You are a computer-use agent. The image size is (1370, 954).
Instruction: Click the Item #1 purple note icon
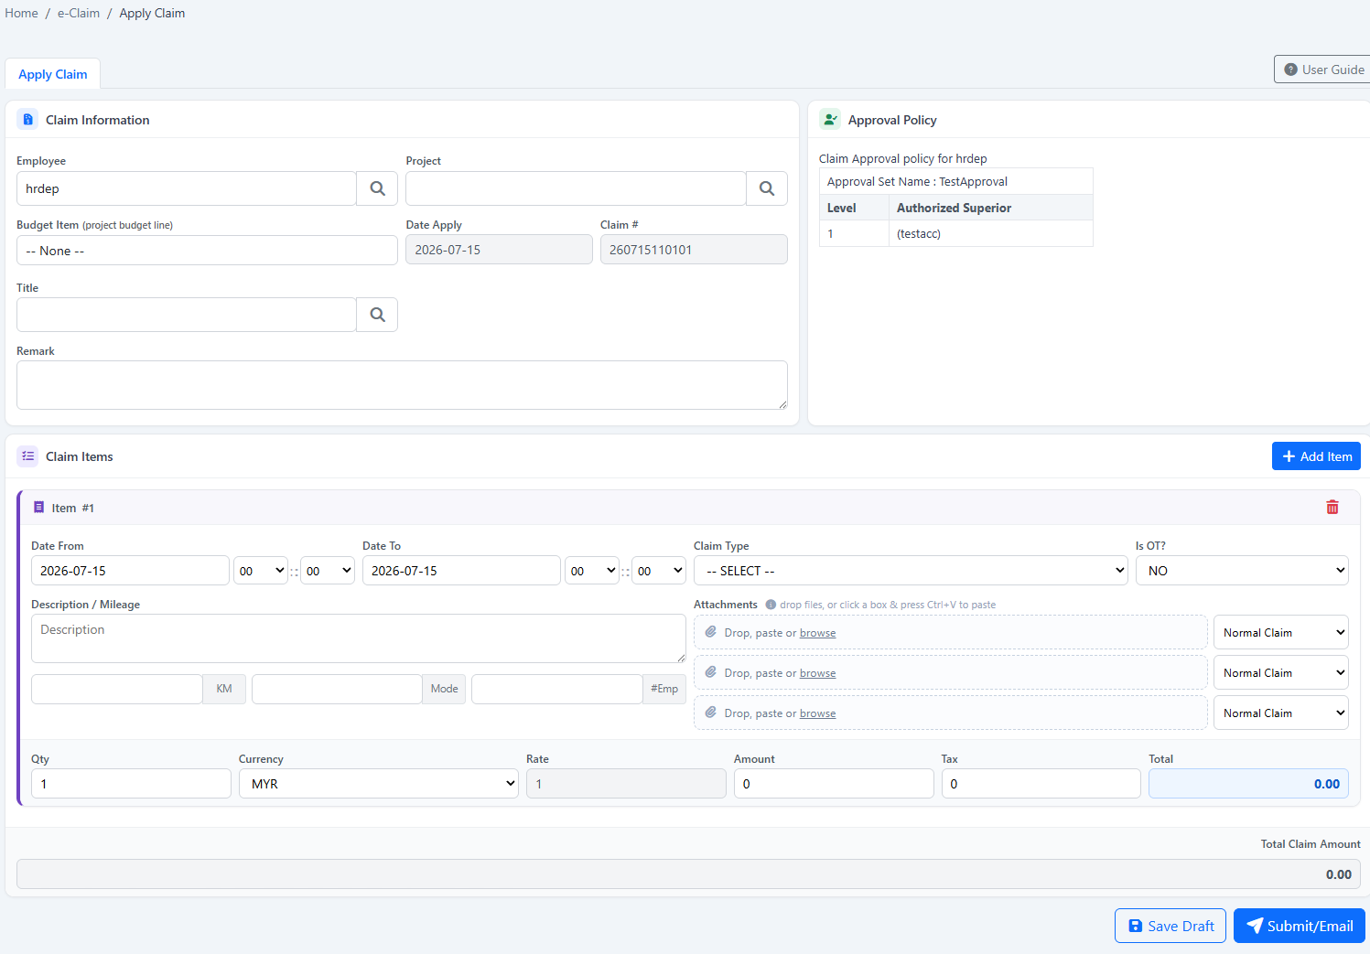click(x=38, y=508)
